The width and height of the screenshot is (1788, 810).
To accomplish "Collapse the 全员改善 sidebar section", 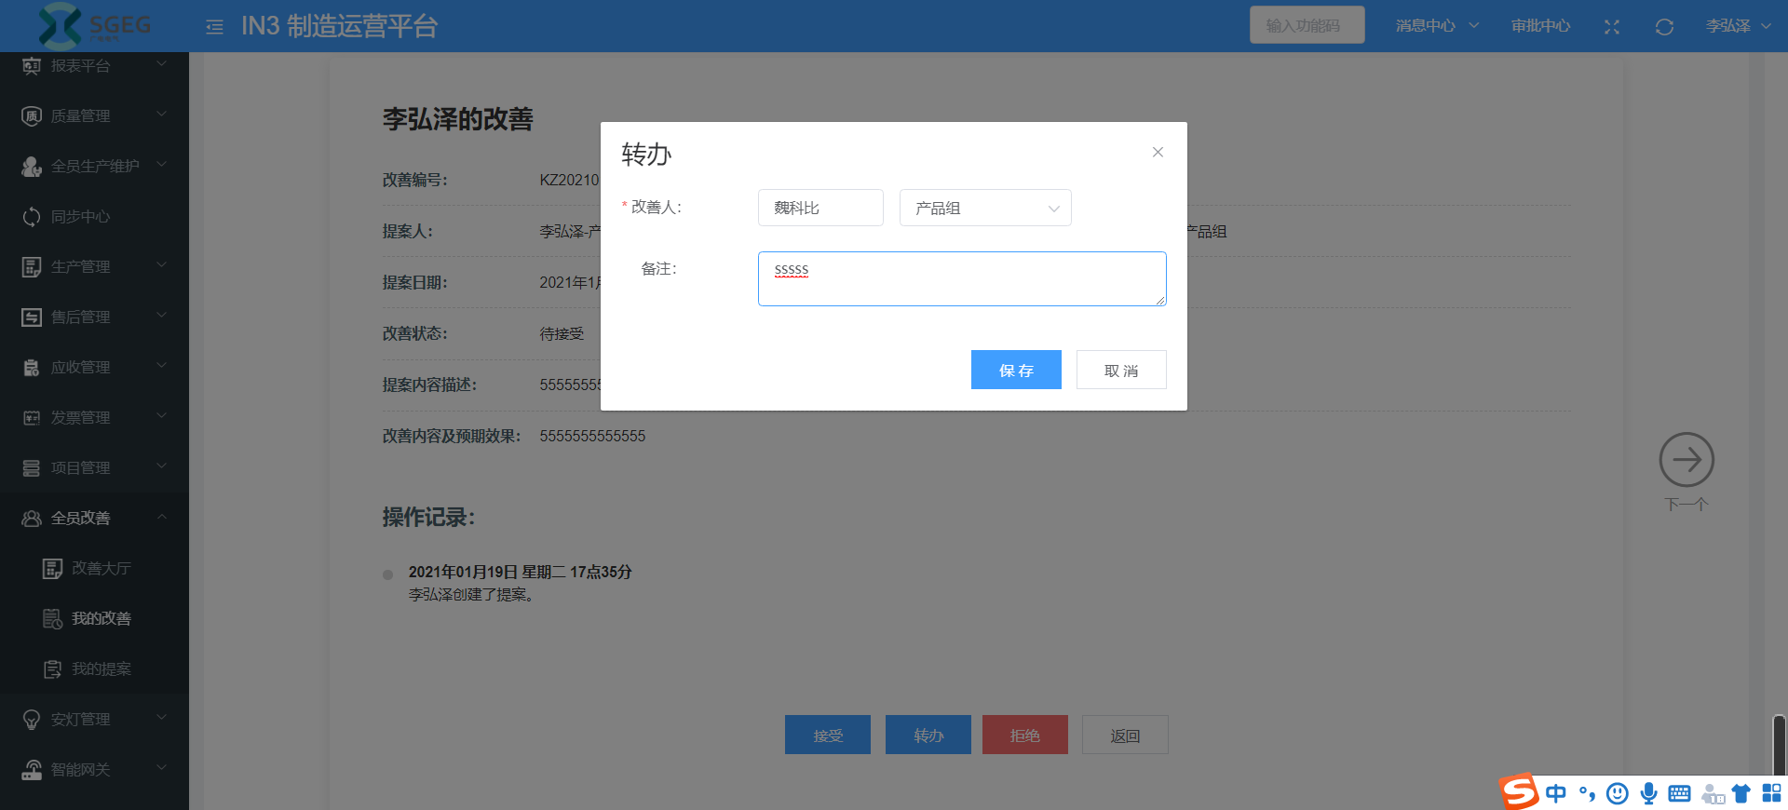I will 93,518.
